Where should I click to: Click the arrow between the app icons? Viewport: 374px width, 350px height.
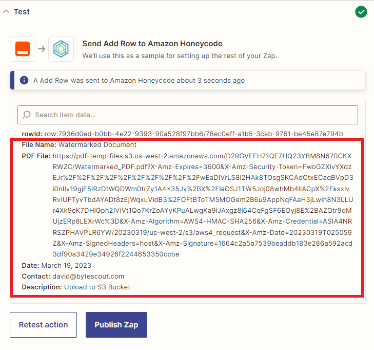(x=42, y=49)
